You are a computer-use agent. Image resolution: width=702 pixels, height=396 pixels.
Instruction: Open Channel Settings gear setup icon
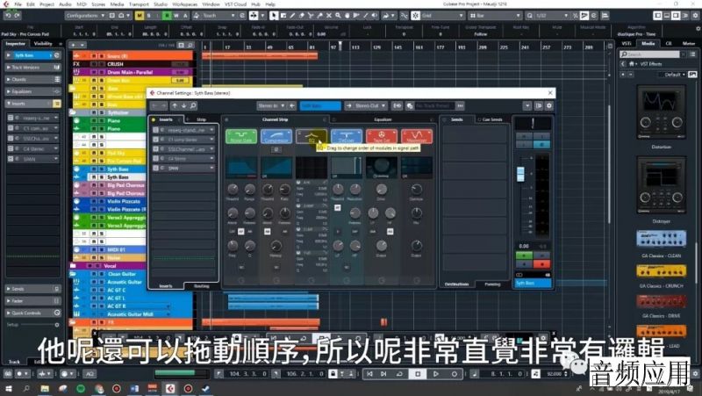tap(549, 105)
